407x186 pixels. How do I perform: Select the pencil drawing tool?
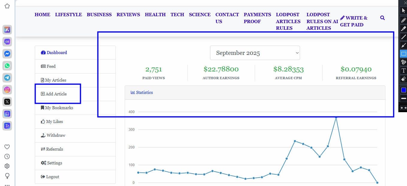(403, 20)
